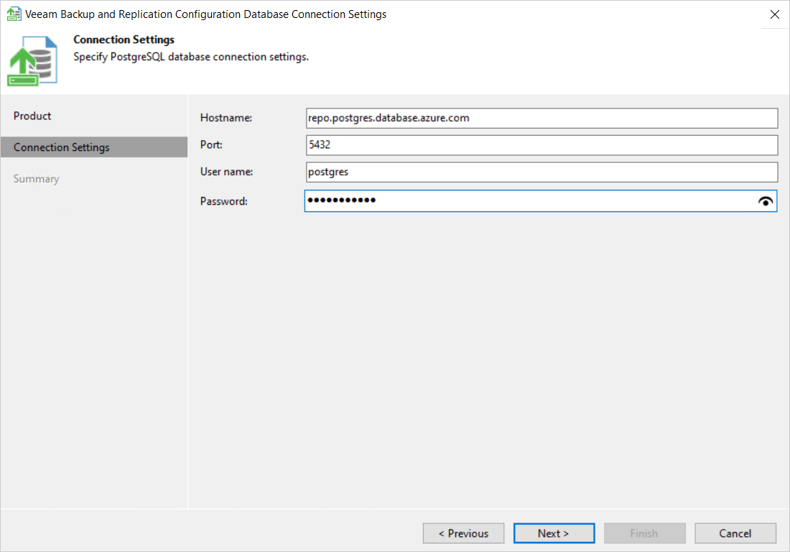Select the Summary step in the sidebar
The width and height of the screenshot is (790, 552).
36,178
